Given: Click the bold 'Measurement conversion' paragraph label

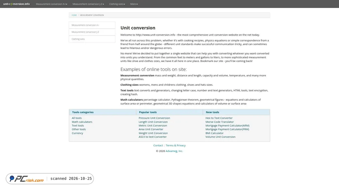Looking at the screenshot, I should pyautogui.click(x=137, y=76).
